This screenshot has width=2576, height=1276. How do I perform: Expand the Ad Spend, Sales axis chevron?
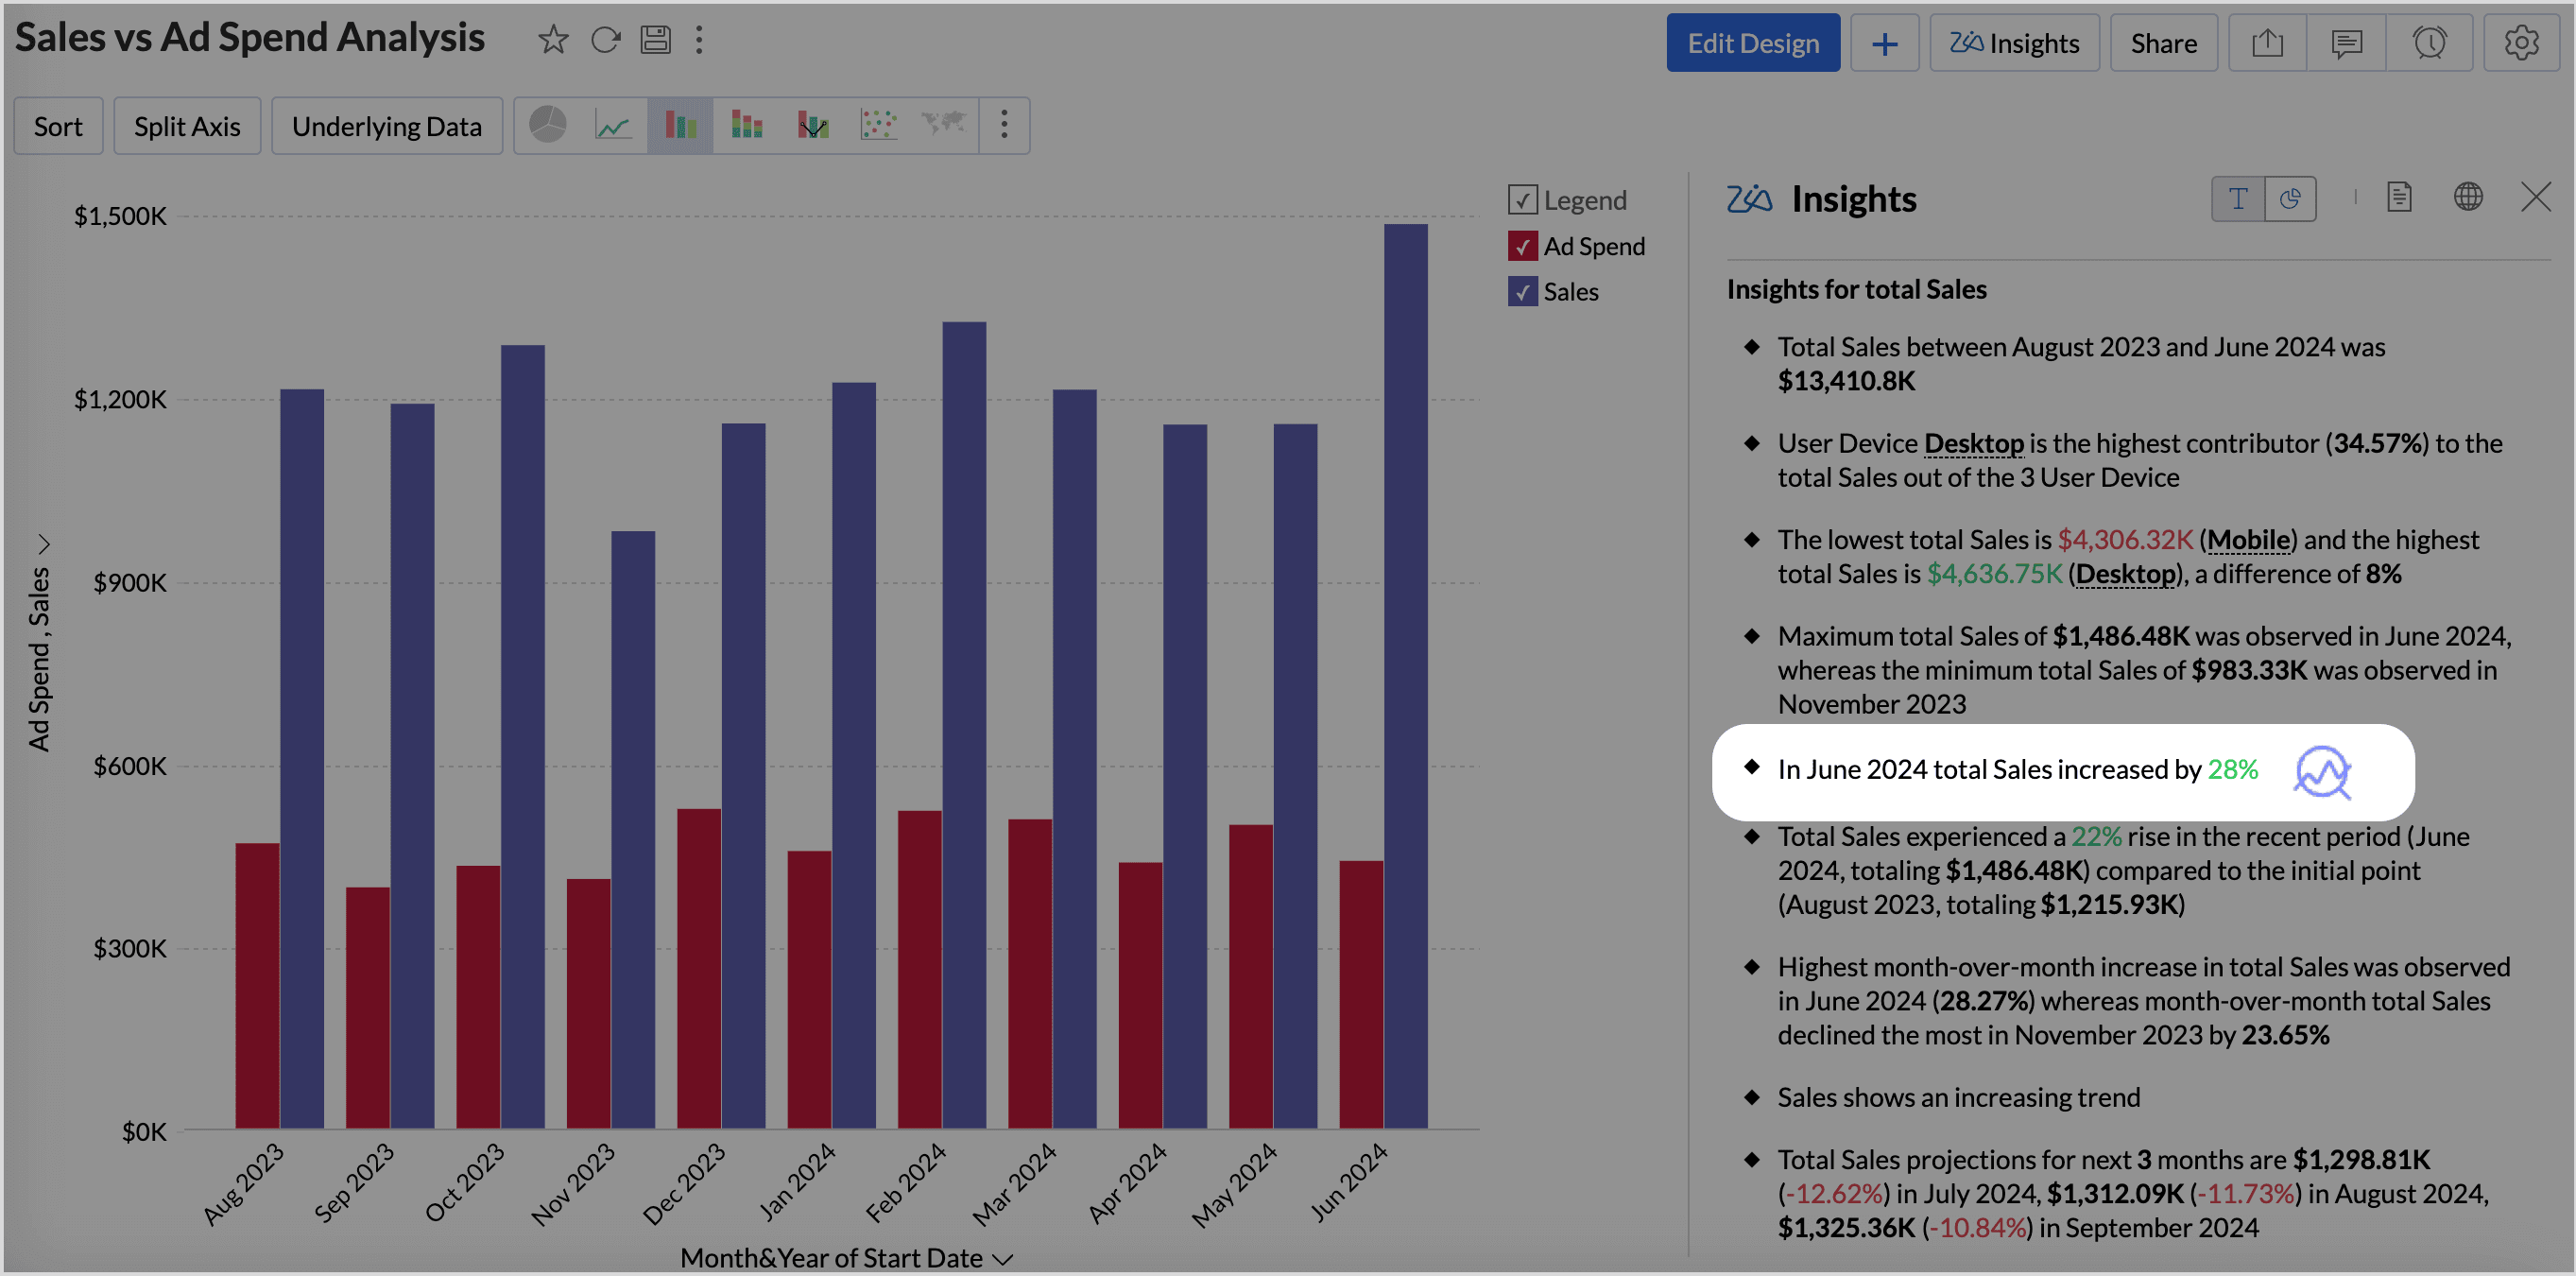click(x=43, y=544)
